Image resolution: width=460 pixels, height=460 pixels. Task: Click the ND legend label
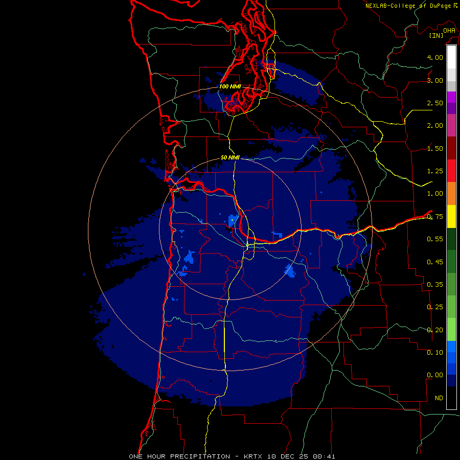[439, 398]
